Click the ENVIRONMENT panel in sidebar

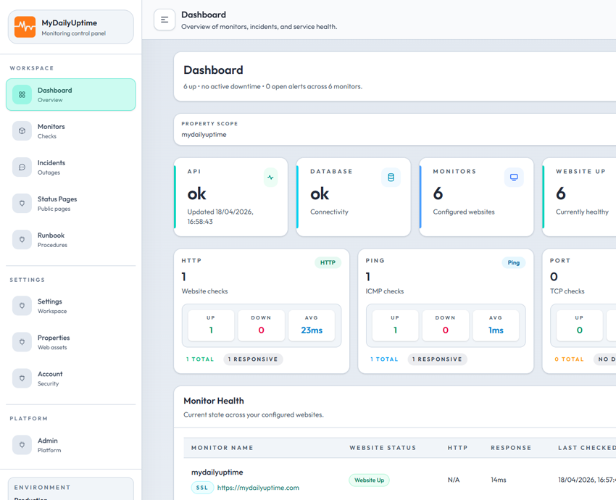pos(71,489)
